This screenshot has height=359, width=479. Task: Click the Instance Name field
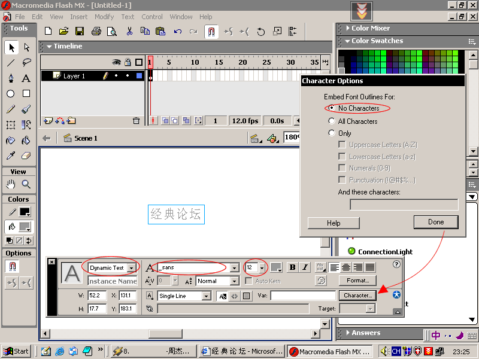(x=113, y=281)
